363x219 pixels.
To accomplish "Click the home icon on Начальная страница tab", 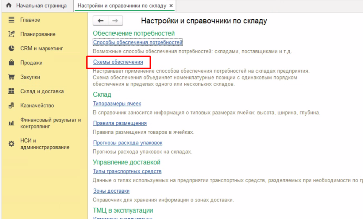I will tap(9, 6).
